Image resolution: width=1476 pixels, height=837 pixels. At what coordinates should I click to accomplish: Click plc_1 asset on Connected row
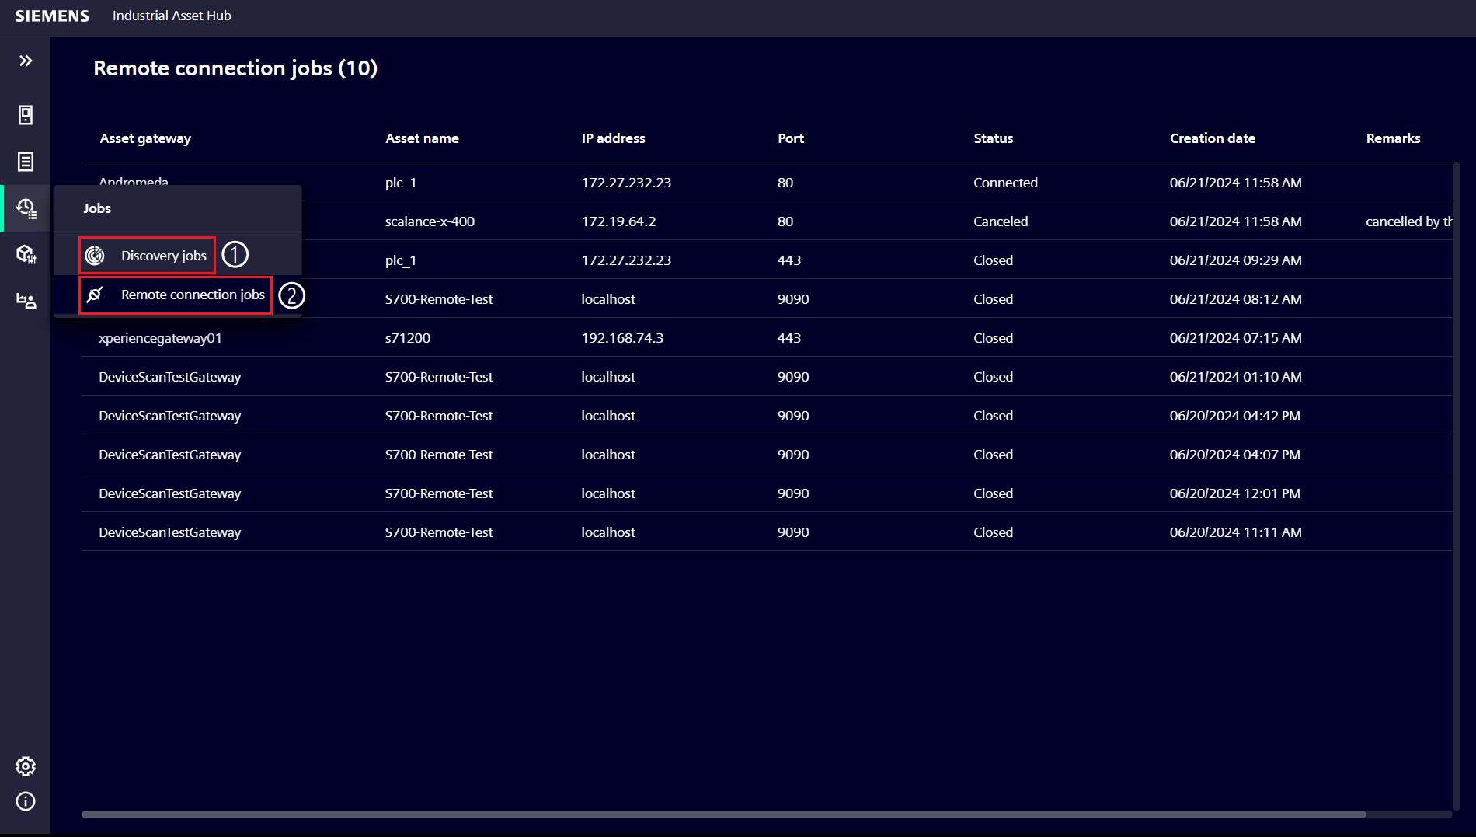[401, 183]
